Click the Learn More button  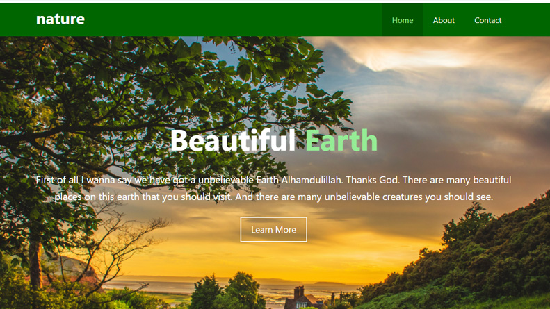coord(273,229)
